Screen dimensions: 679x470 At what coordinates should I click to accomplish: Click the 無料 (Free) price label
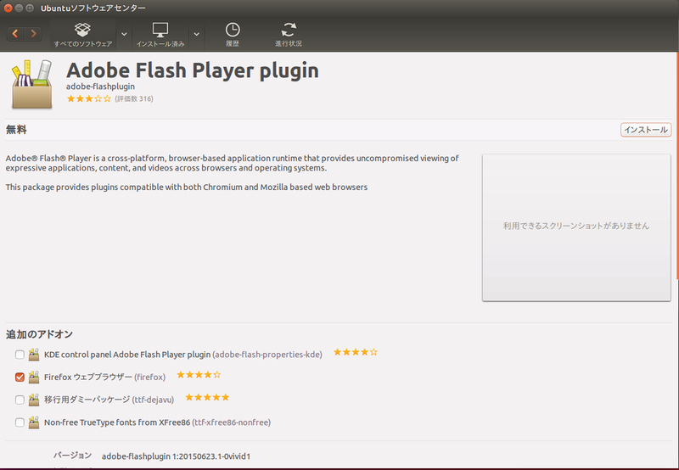[x=16, y=130]
